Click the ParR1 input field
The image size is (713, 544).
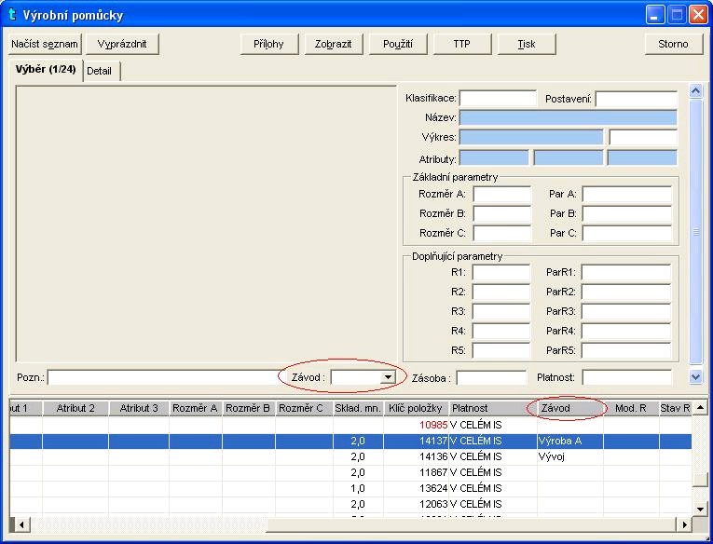point(626,273)
